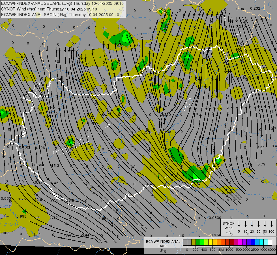
Task: Select the dark green CAPE legend swatch
Action: tap(198, 243)
